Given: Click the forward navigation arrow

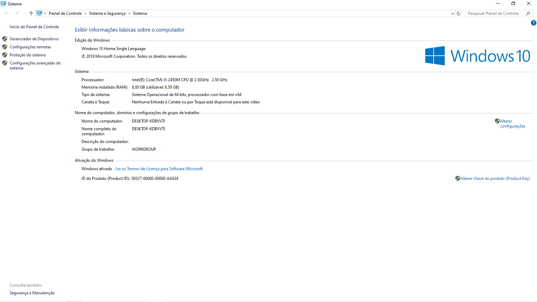Looking at the screenshot, I should (x=16, y=13).
